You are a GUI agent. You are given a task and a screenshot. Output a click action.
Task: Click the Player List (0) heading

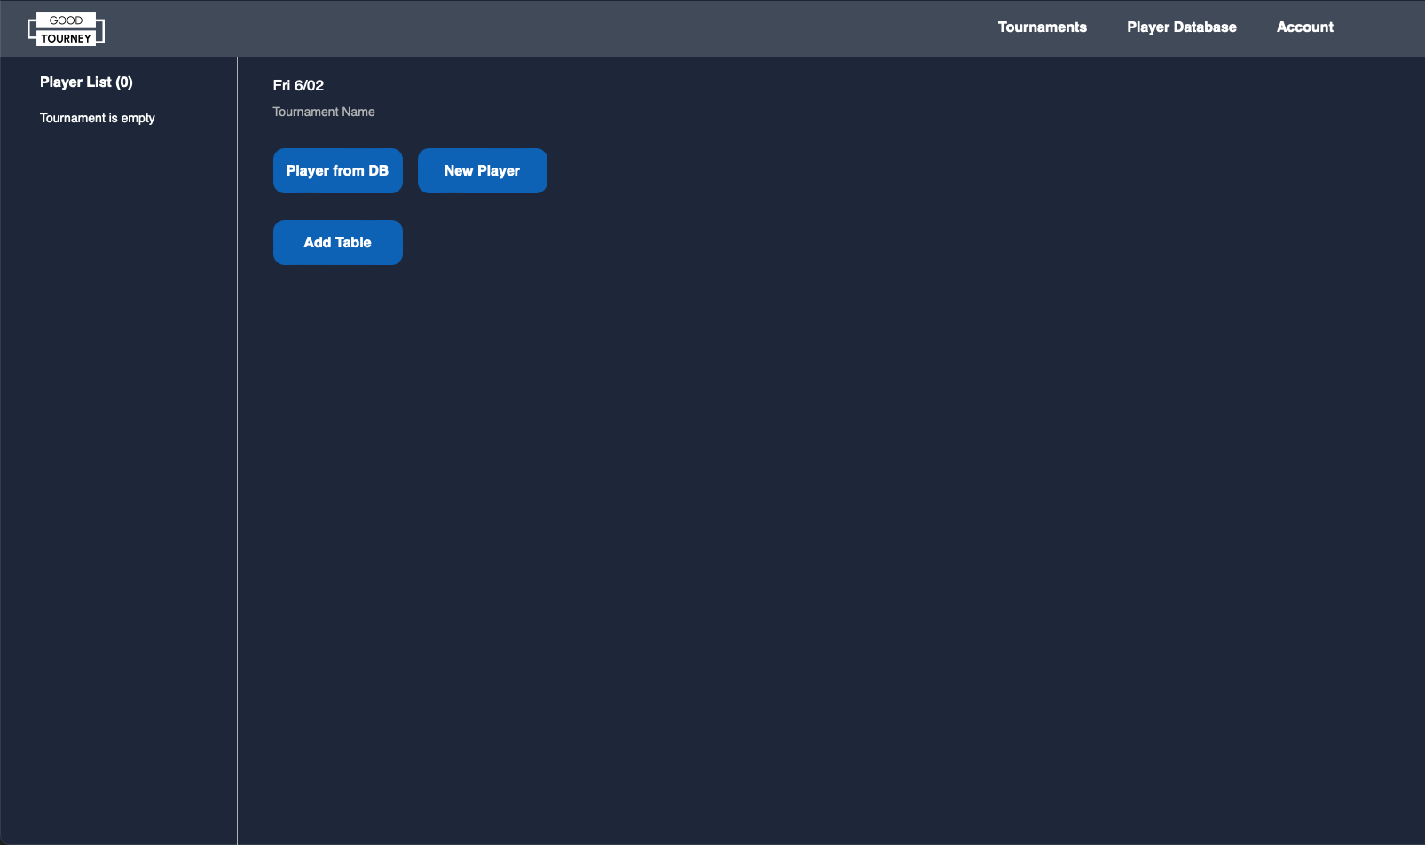tap(86, 82)
